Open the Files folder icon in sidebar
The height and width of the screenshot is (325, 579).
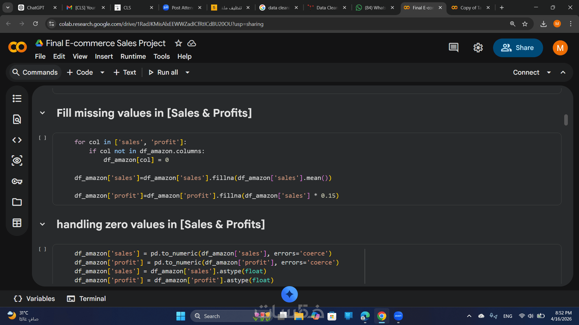pyautogui.click(x=17, y=202)
